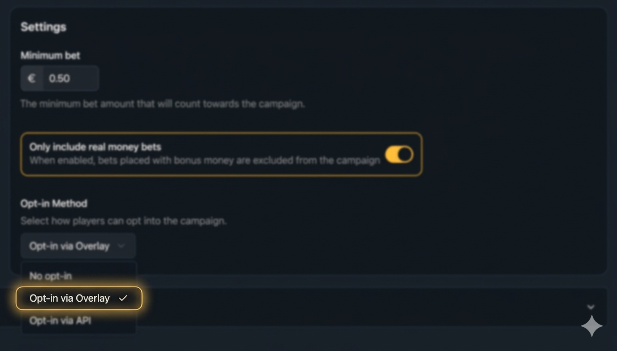Viewport: 617px width, 351px height.
Task: Open the Opt-in via Overlay dropdown
Action: [x=78, y=246]
